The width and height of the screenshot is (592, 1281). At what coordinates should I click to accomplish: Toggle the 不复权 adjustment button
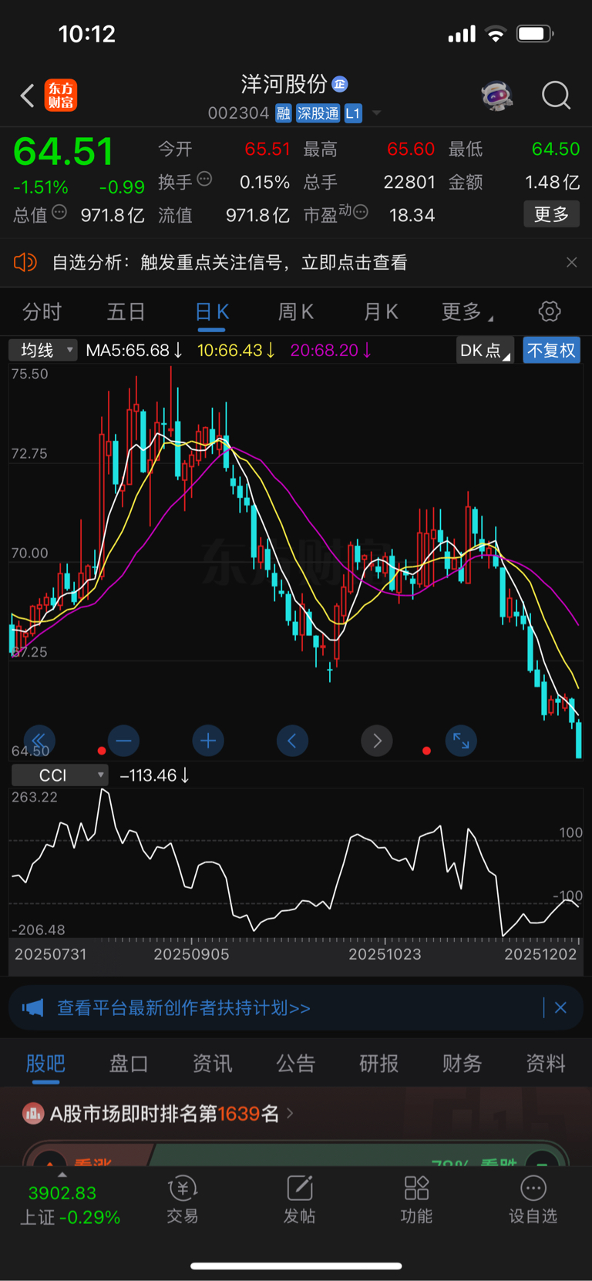coord(551,351)
